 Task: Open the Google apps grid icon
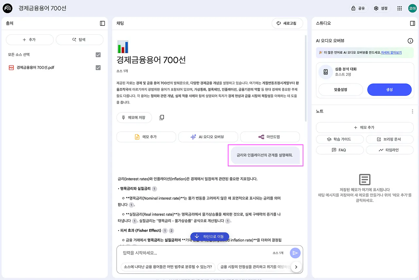[399, 8]
